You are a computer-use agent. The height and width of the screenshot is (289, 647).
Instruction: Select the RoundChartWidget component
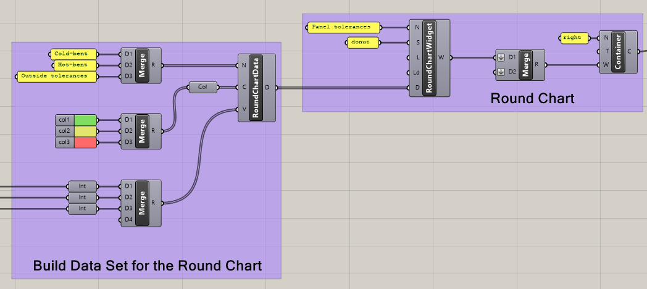429,58
